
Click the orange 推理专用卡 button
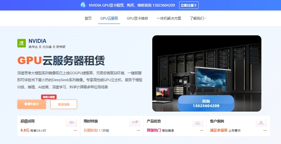click(x=32, y=104)
